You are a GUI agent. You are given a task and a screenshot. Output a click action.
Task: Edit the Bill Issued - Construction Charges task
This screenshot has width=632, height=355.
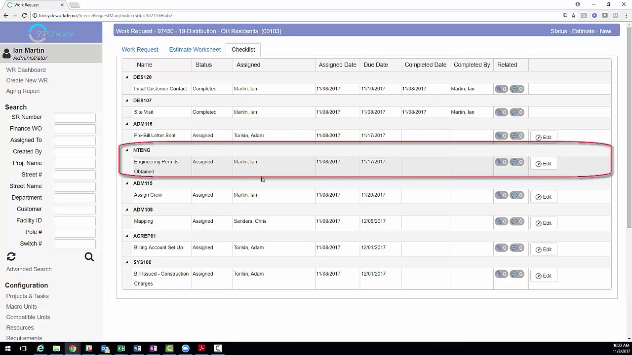[x=544, y=276]
